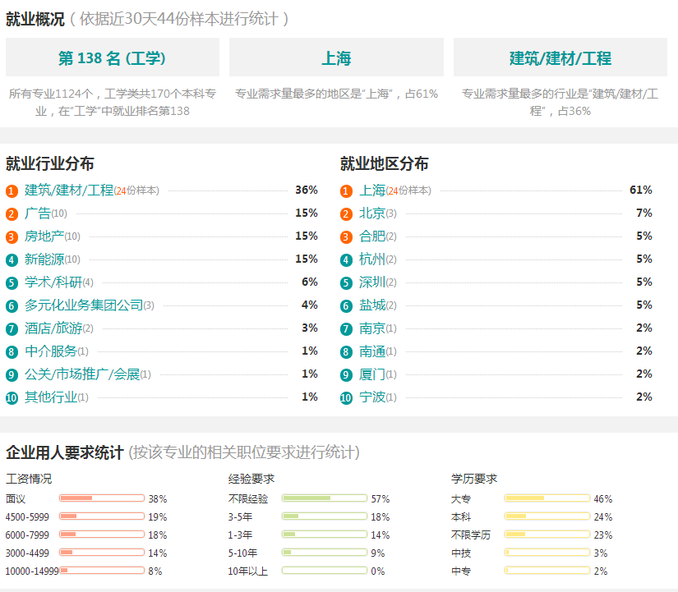Click the 10000-14999 salary label

point(32,571)
